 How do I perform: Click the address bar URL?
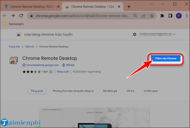(82, 16)
